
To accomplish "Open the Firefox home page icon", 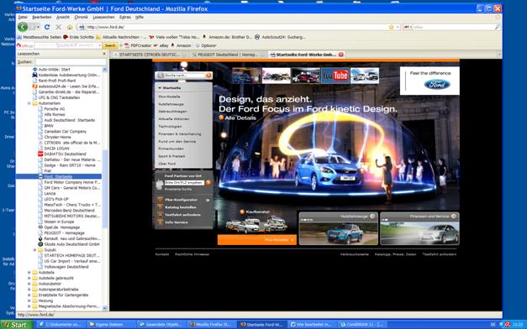I will 70,27.
